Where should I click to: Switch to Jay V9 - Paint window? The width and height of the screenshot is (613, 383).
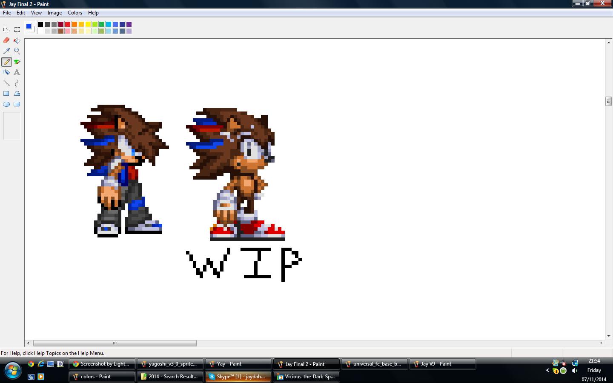tap(443, 364)
